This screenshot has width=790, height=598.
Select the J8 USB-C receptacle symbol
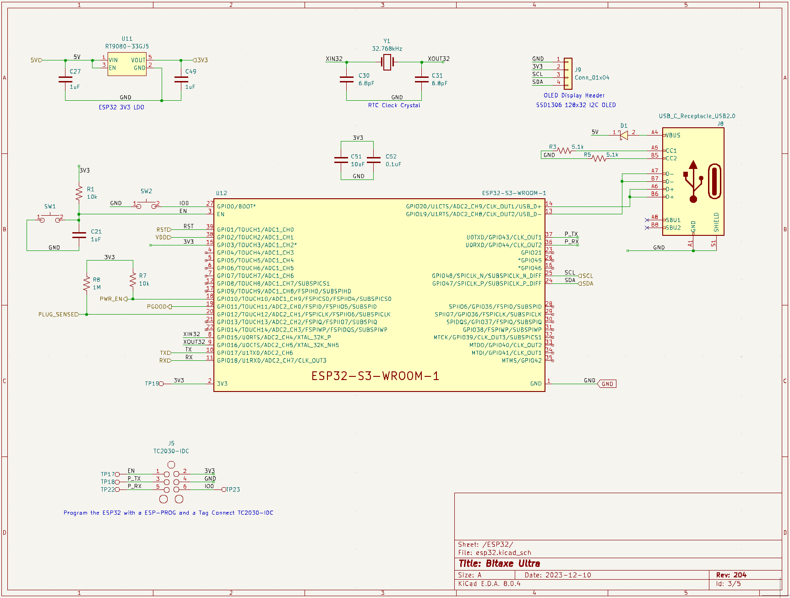click(x=693, y=182)
